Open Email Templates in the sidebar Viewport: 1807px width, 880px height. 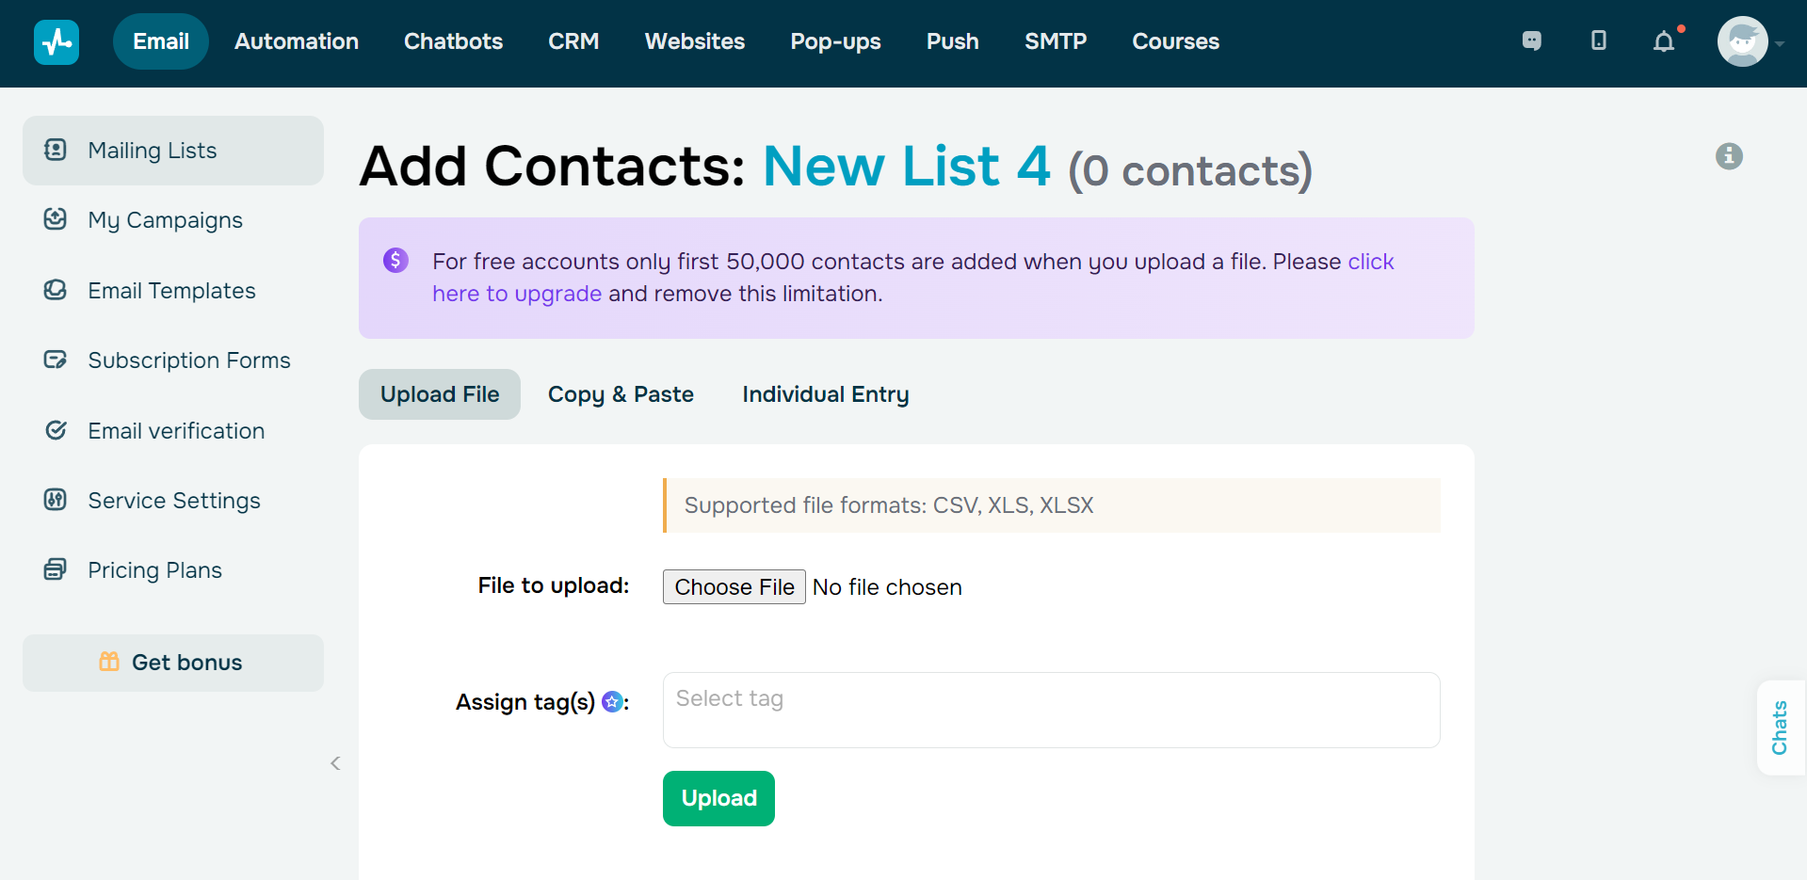click(x=172, y=291)
